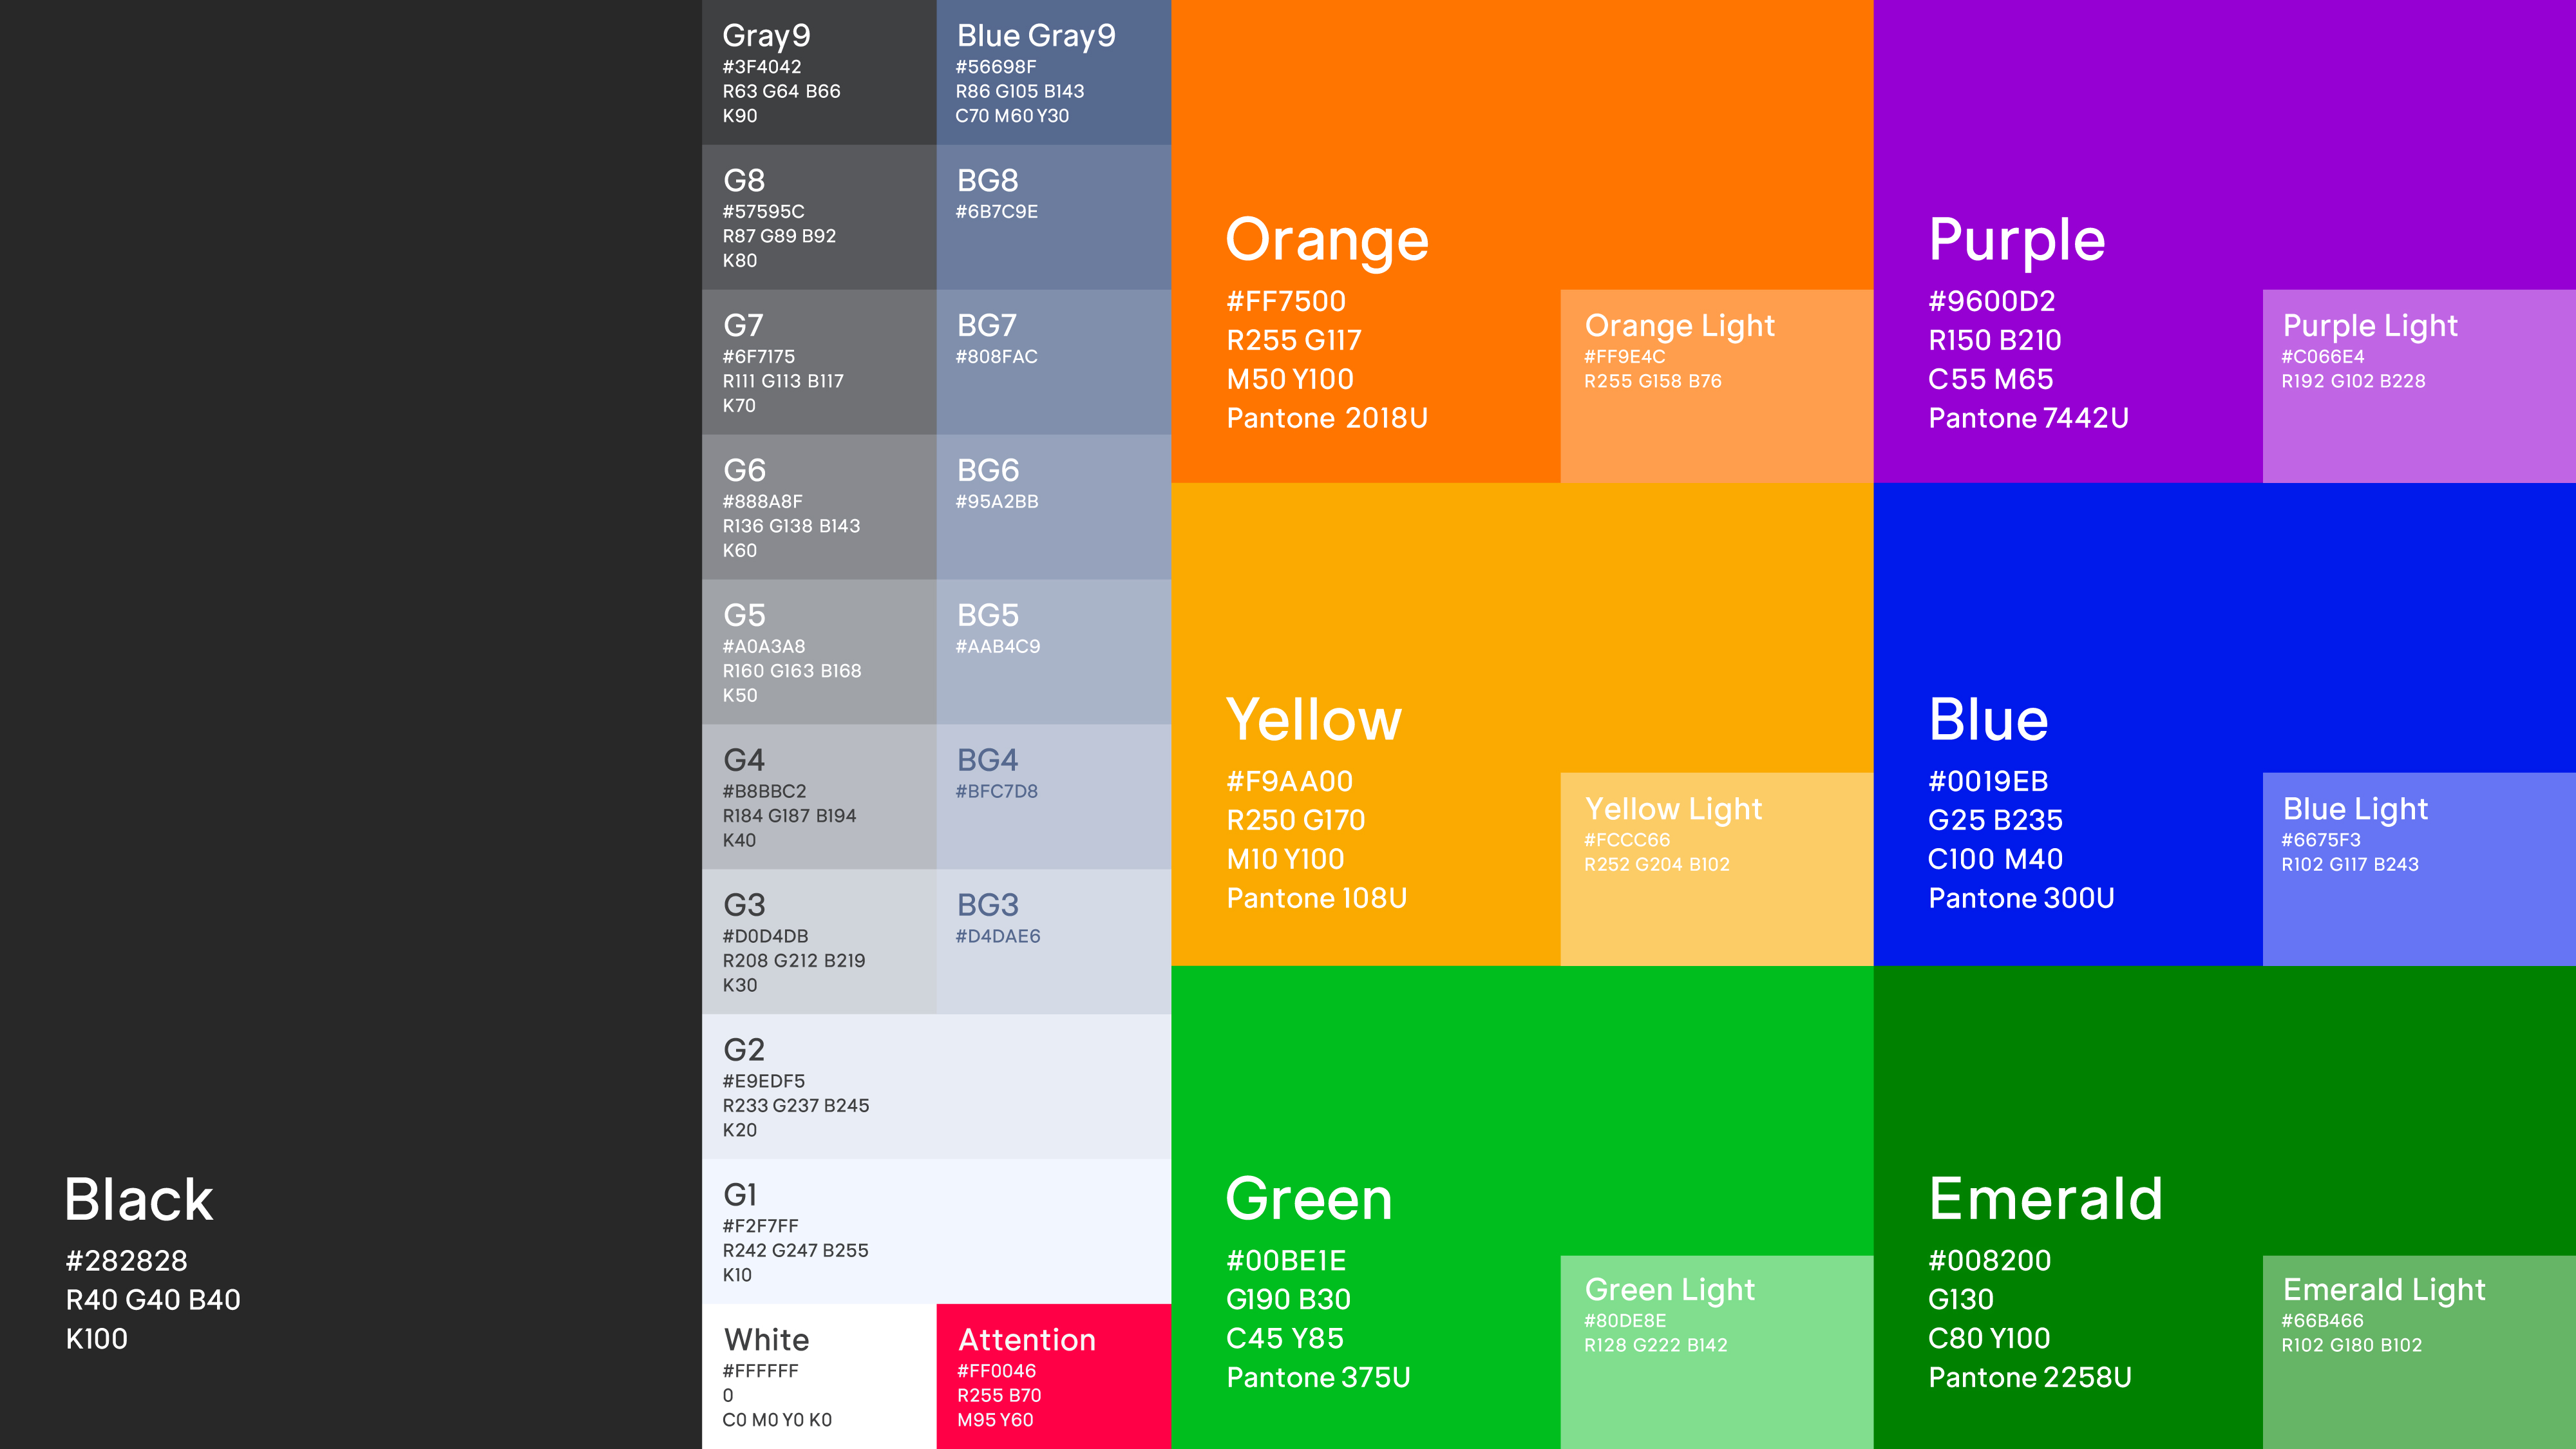Pick the Blue Light swatch

coord(2418,868)
